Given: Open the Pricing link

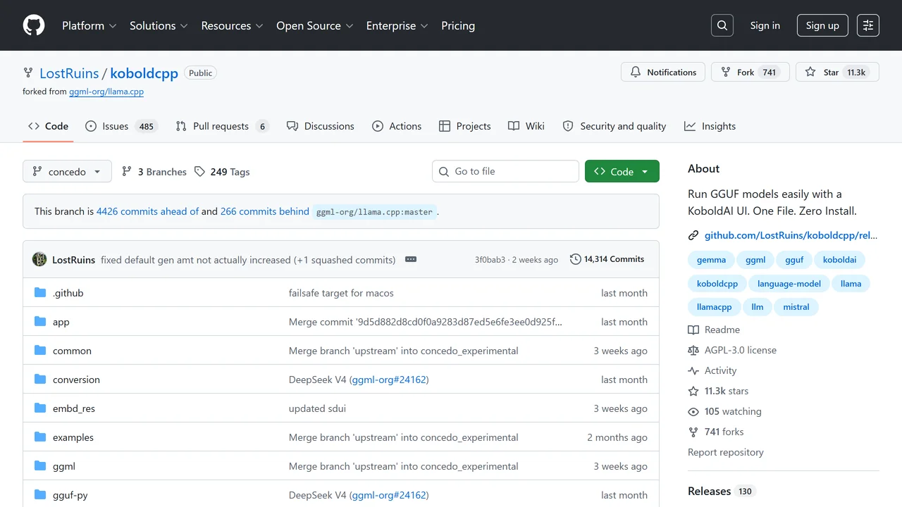Looking at the screenshot, I should click(458, 25).
